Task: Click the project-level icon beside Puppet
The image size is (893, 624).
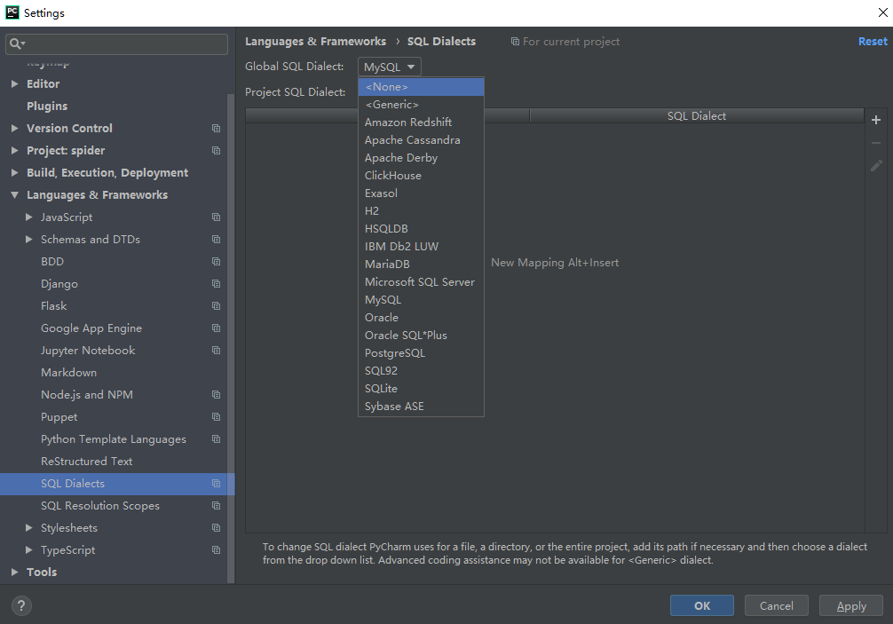Action: [216, 417]
